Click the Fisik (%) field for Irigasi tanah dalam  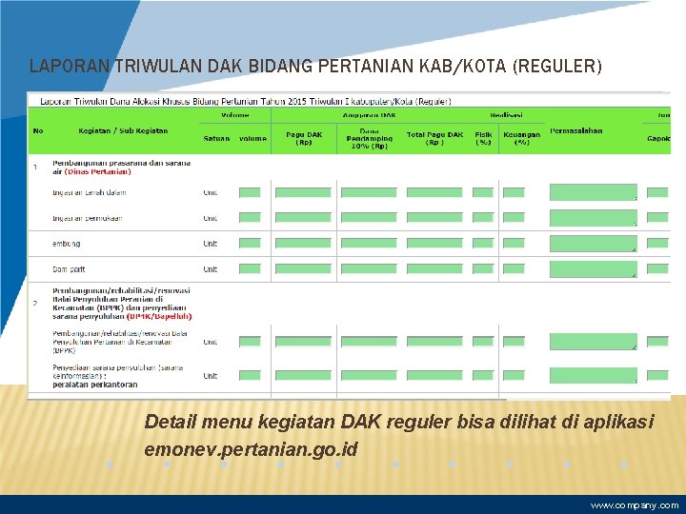pos(483,192)
